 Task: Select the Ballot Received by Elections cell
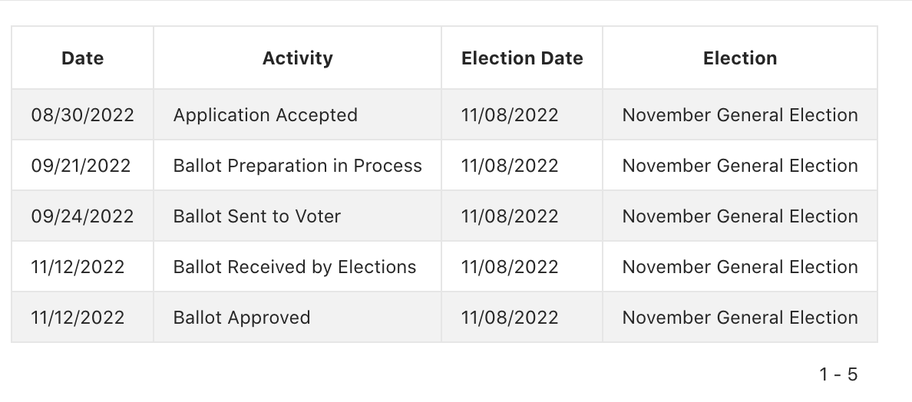click(295, 267)
